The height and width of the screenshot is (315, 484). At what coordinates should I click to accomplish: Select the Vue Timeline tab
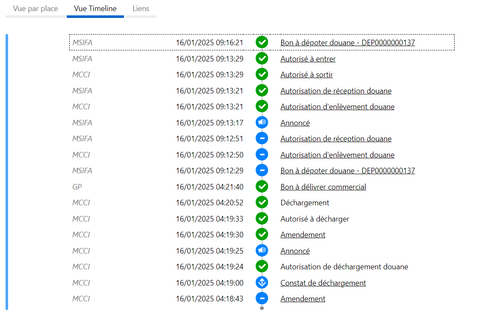[95, 9]
